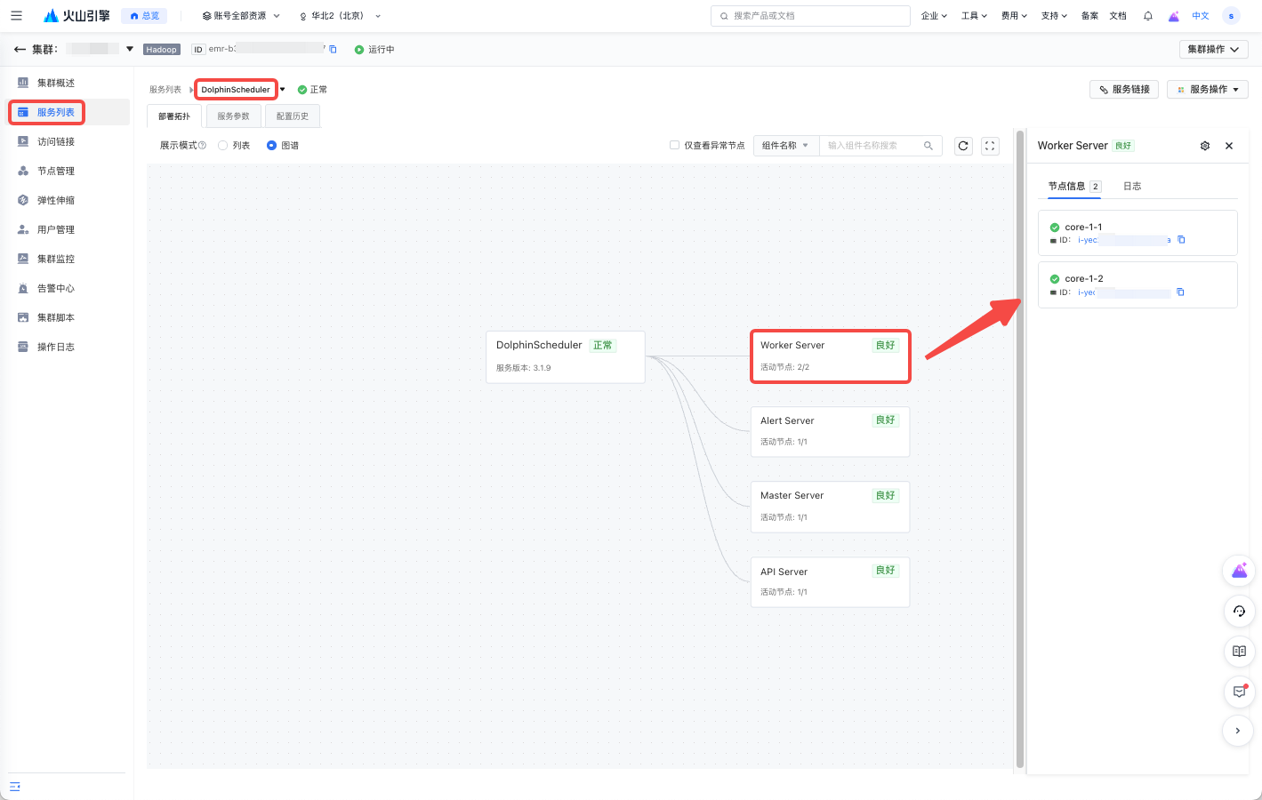
Task: Open Worker Server panel settings gear
Action: click(x=1205, y=146)
